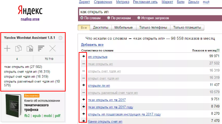Click "Добавить все" link
Viewport: 222px width, 124px height.
click(x=92, y=45)
